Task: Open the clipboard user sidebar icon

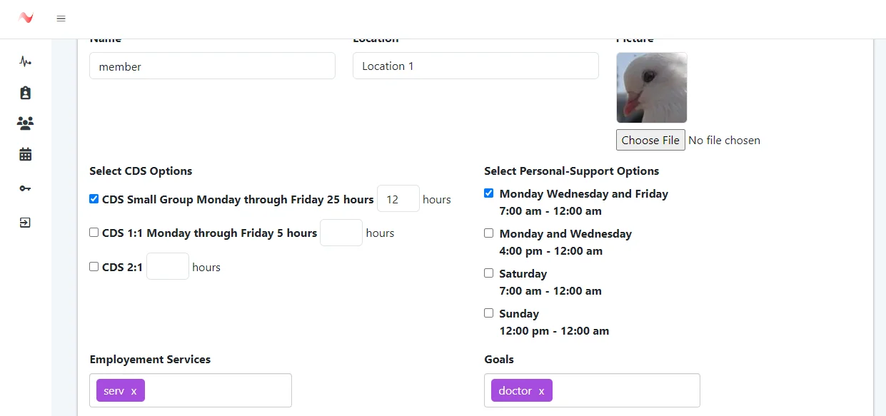Action: point(26,93)
